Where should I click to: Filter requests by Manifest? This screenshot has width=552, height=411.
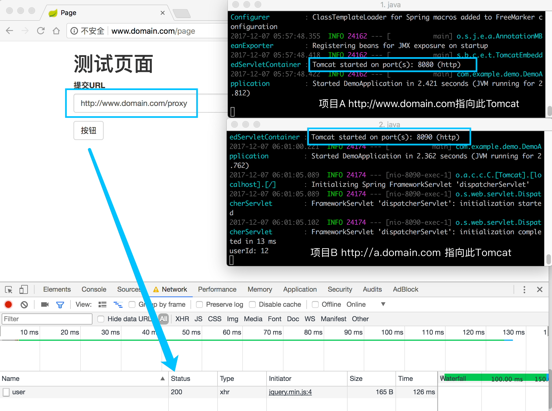pyautogui.click(x=333, y=319)
